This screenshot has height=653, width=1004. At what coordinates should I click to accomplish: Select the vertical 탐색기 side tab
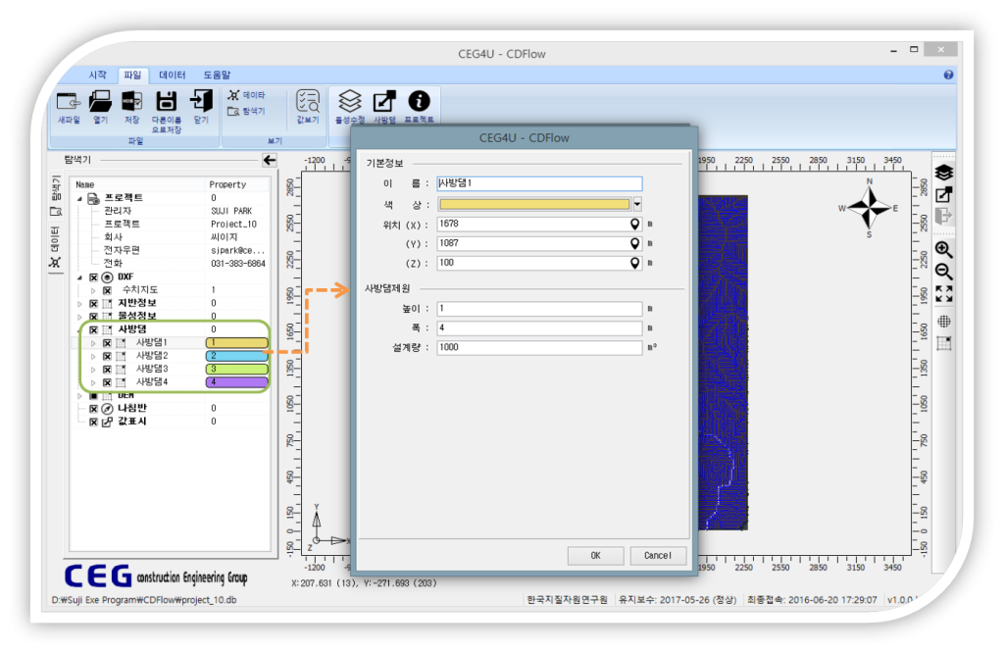pyautogui.click(x=56, y=195)
